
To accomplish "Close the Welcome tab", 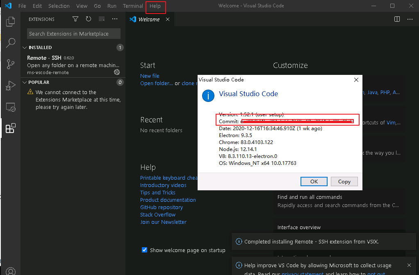I will coord(168,19).
